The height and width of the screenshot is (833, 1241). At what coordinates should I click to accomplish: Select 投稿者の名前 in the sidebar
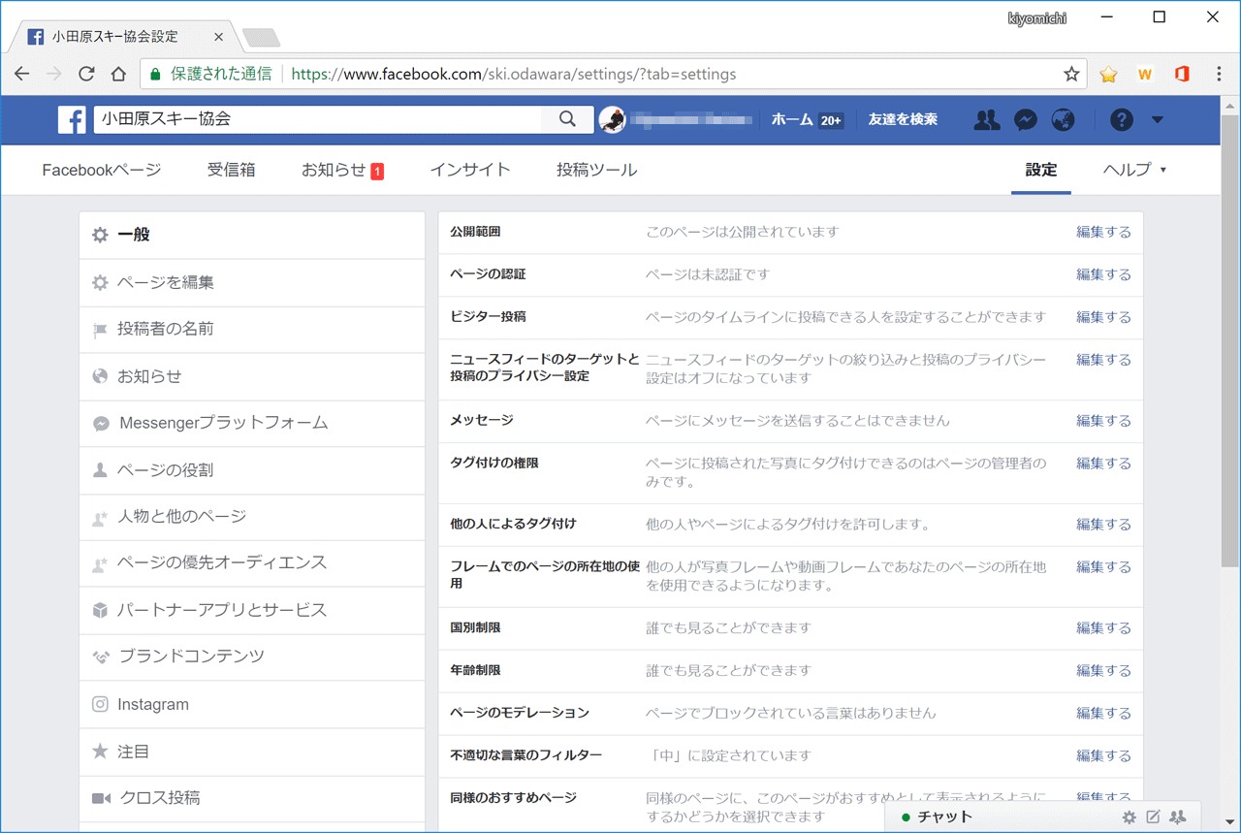click(252, 329)
